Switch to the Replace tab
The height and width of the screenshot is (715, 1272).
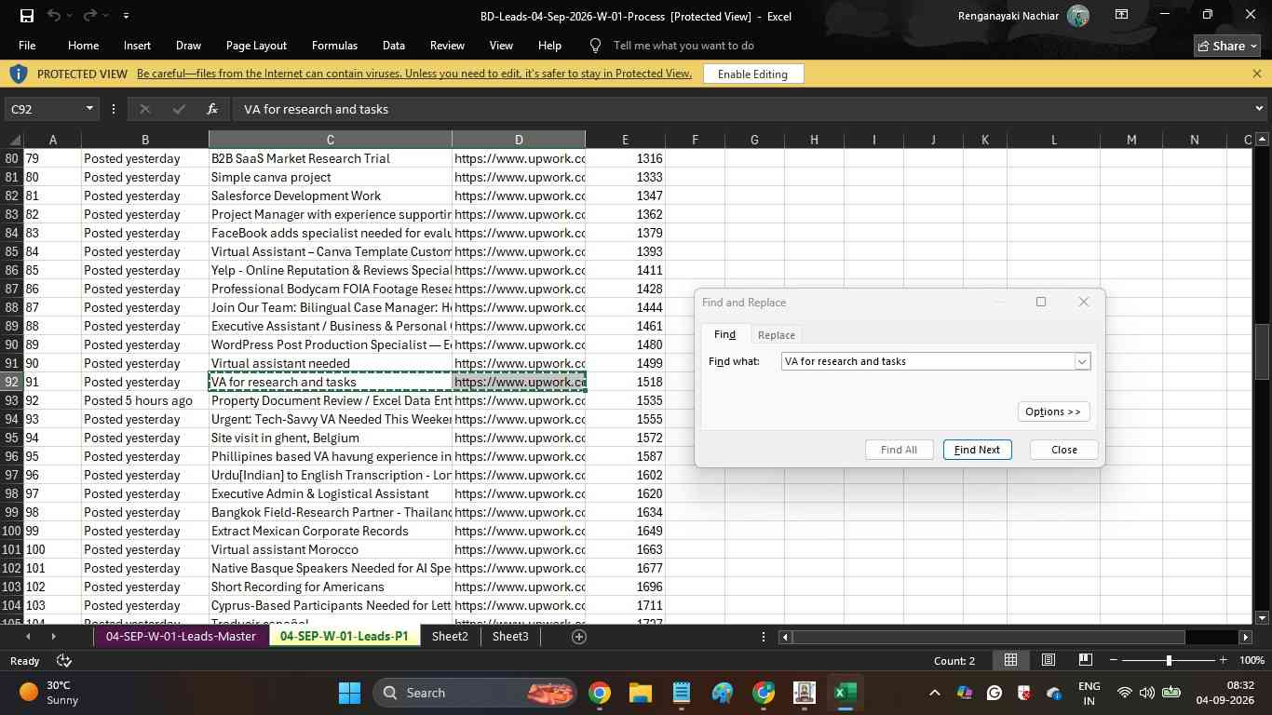[x=777, y=335]
